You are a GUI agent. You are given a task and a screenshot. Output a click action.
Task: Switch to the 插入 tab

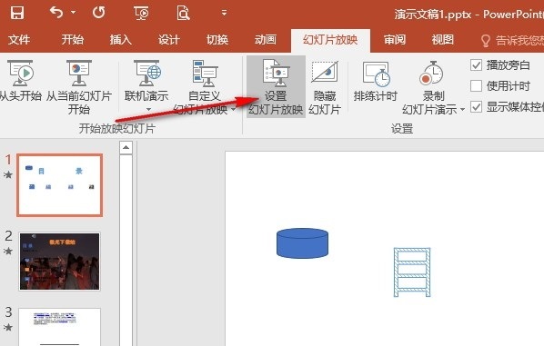pyautogui.click(x=121, y=40)
